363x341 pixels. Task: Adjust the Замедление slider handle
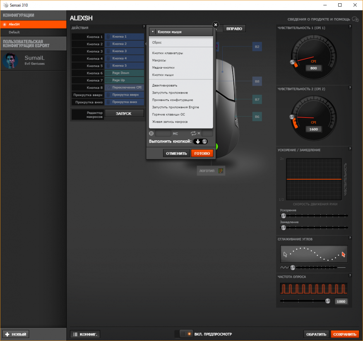pyautogui.click(x=284, y=228)
